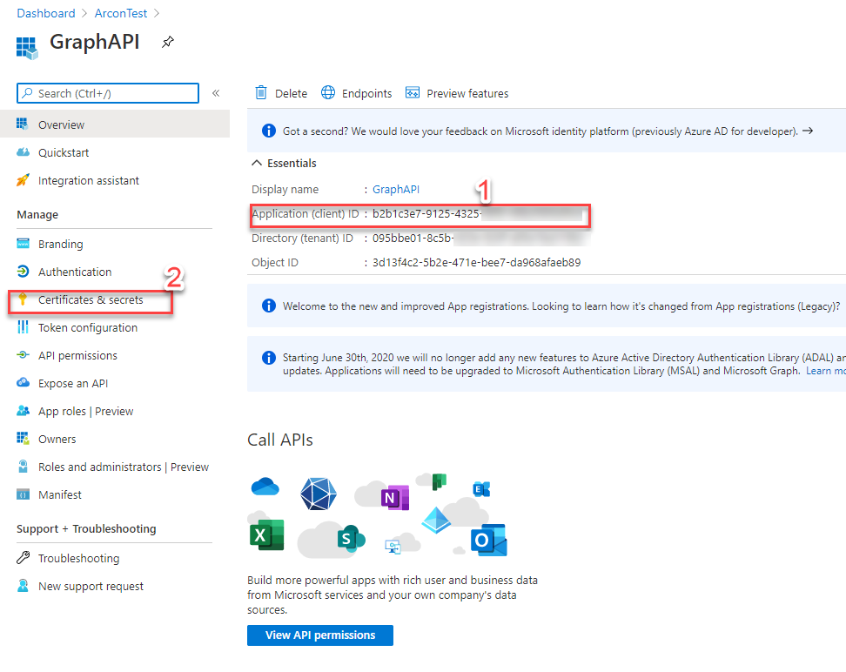Open the Overview menu item
The height and width of the screenshot is (672, 846).
(115, 124)
